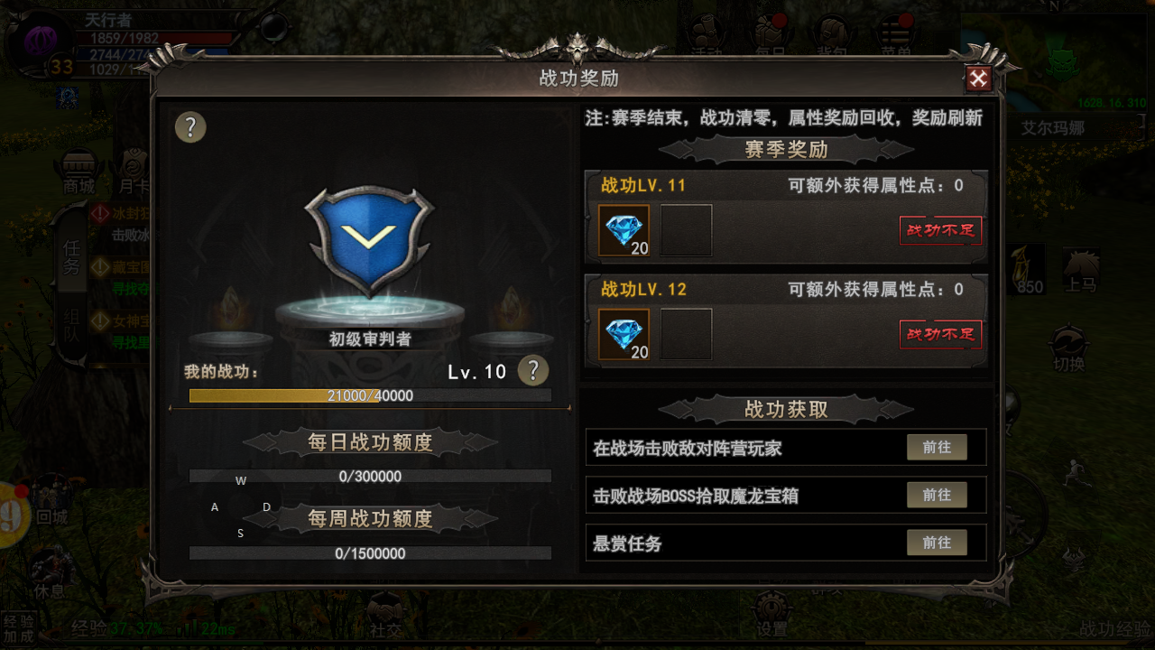The height and width of the screenshot is (650, 1155).
Task: Switch to the 组队 tab
Action: click(x=72, y=330)
